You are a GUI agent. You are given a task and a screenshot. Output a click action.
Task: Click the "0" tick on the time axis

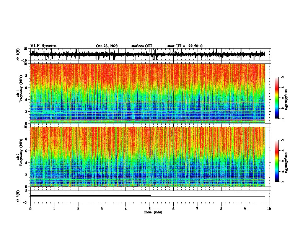(30, 209)
